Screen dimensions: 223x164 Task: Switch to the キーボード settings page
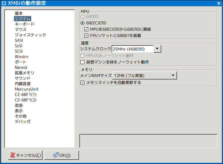point(25,24)
